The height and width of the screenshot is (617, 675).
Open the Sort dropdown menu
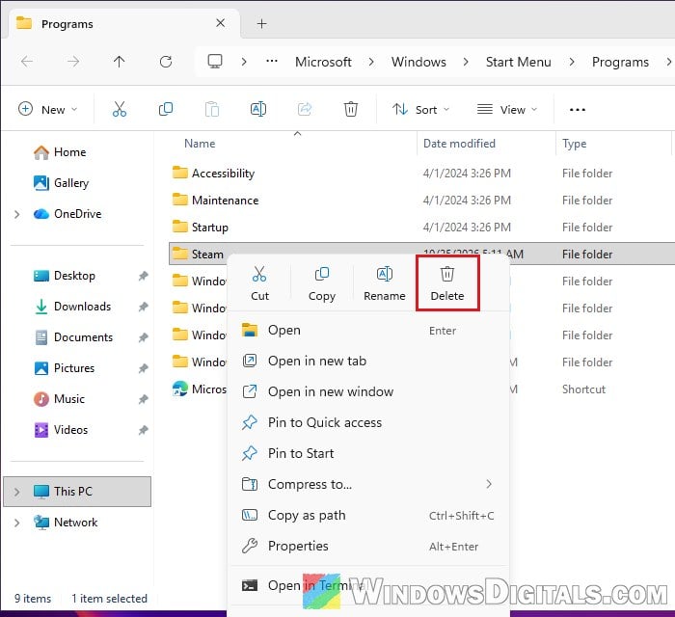420,109
